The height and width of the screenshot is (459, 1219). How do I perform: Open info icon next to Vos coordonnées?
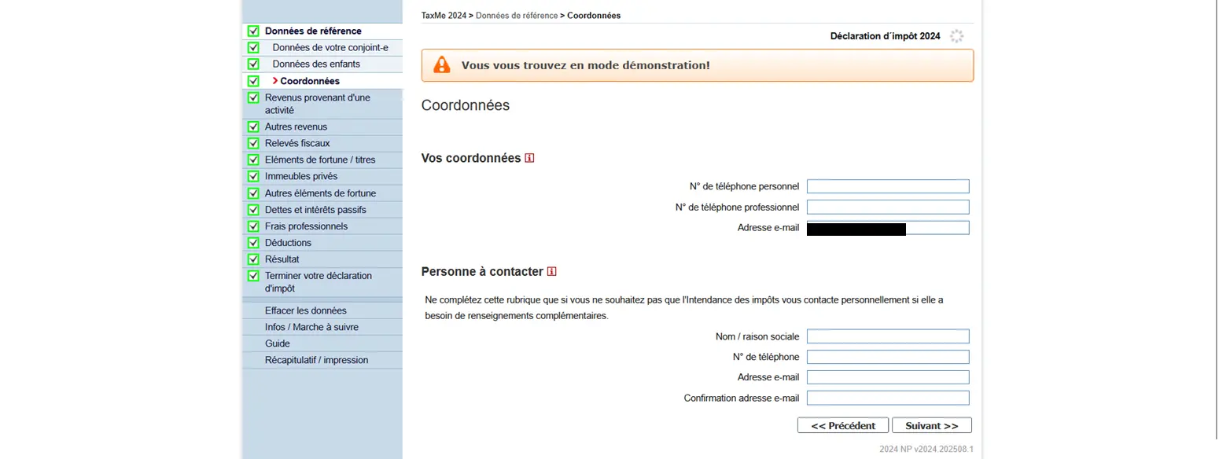[x=531, y=157]
